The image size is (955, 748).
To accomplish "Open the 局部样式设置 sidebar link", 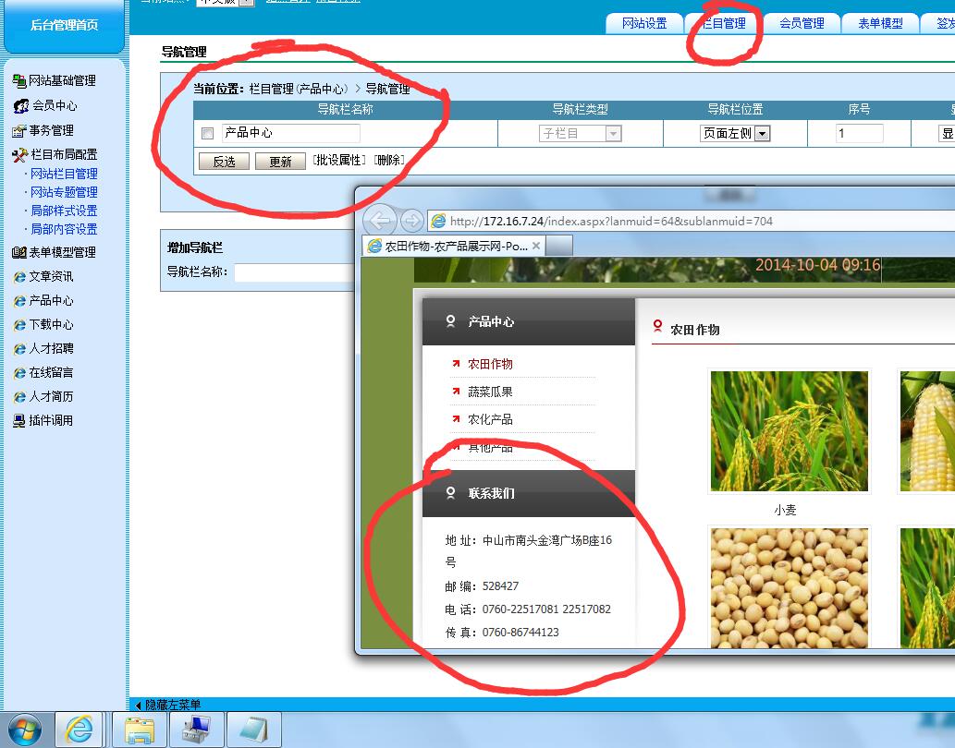I will [x=64, y=211].
